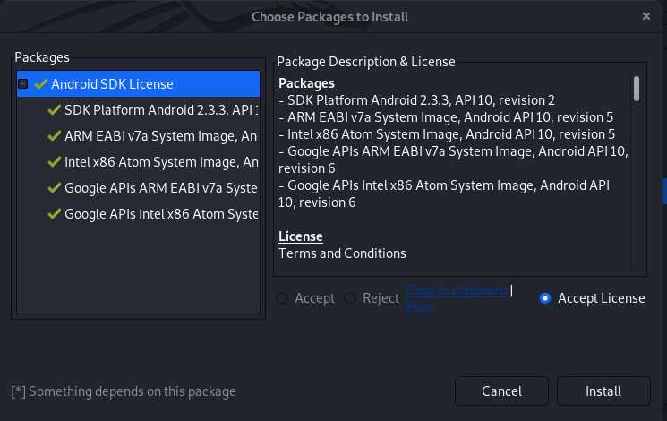Image resolution: width=667 pixels, height=421 pixels.
Task: Click the checkmark icon for SDK Platform Android 2.3.3
Action: [x=54, y=110]
